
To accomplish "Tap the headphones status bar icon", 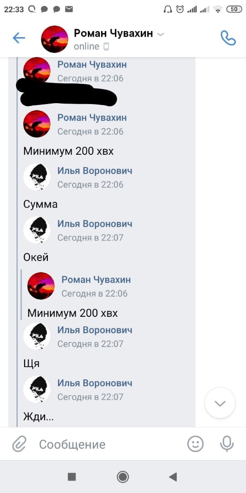I will pos(168,9).
